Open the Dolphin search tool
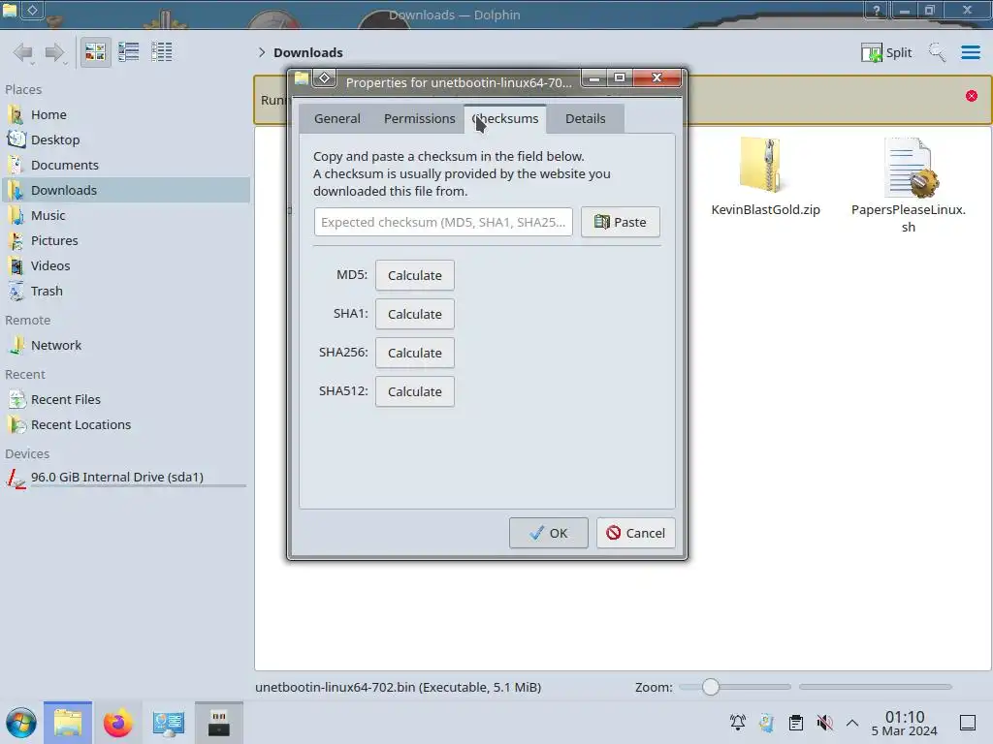 click(x=937, y=52)
